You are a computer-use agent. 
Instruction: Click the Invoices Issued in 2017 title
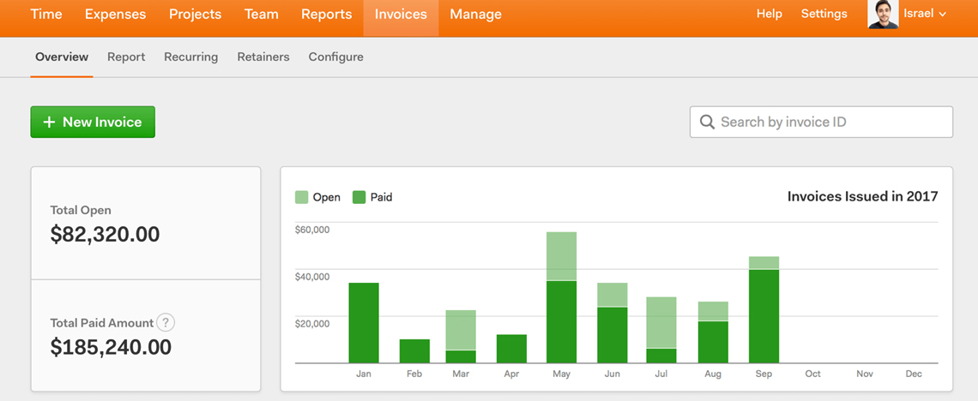point(862,197)
